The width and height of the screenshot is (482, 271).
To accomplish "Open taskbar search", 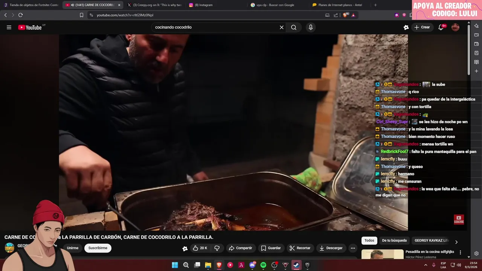I will tap(186, 265).
